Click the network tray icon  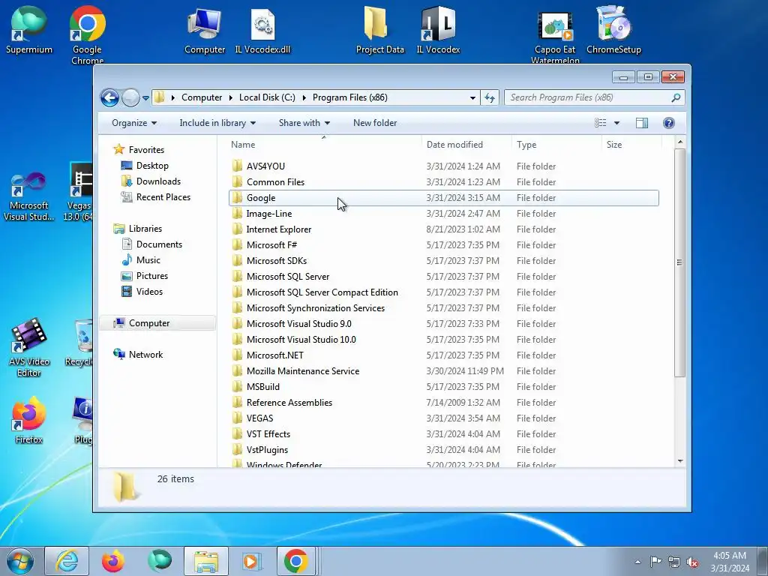[x=674, y=562]
